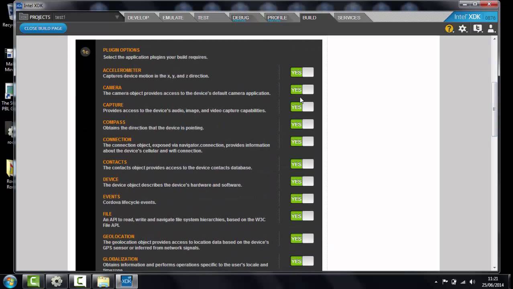Open the power tray icon
This screenshot has width=513, height=289.
pos(454,282)
